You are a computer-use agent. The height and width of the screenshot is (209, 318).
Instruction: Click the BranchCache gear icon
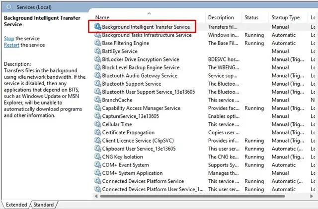tap(98, 100)
